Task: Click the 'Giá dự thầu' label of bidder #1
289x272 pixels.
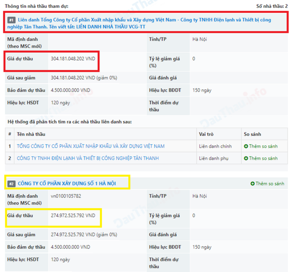Action: (x=20, y=59)
